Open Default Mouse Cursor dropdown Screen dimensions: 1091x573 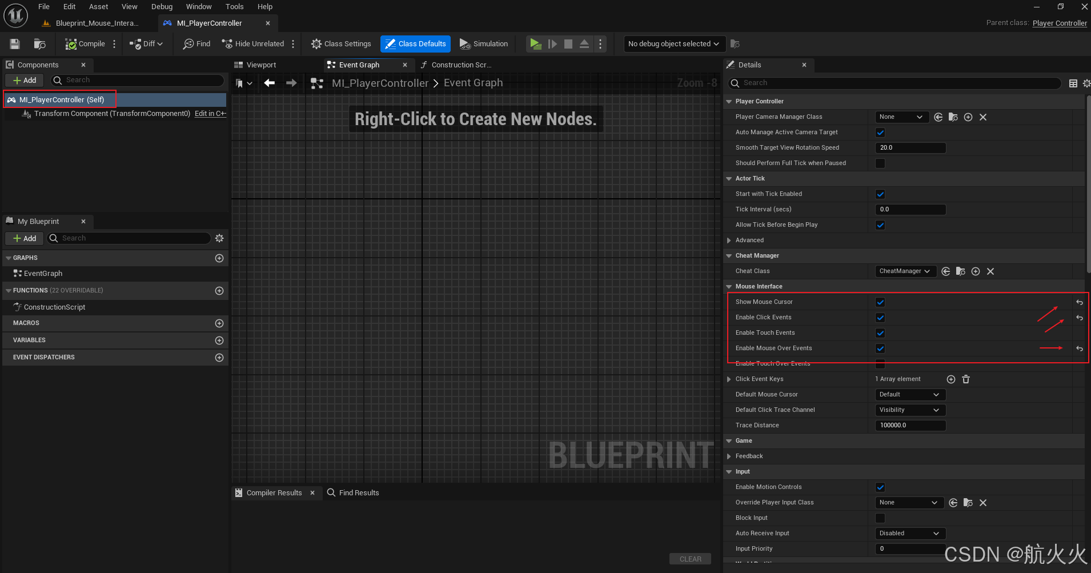(910, 395)
